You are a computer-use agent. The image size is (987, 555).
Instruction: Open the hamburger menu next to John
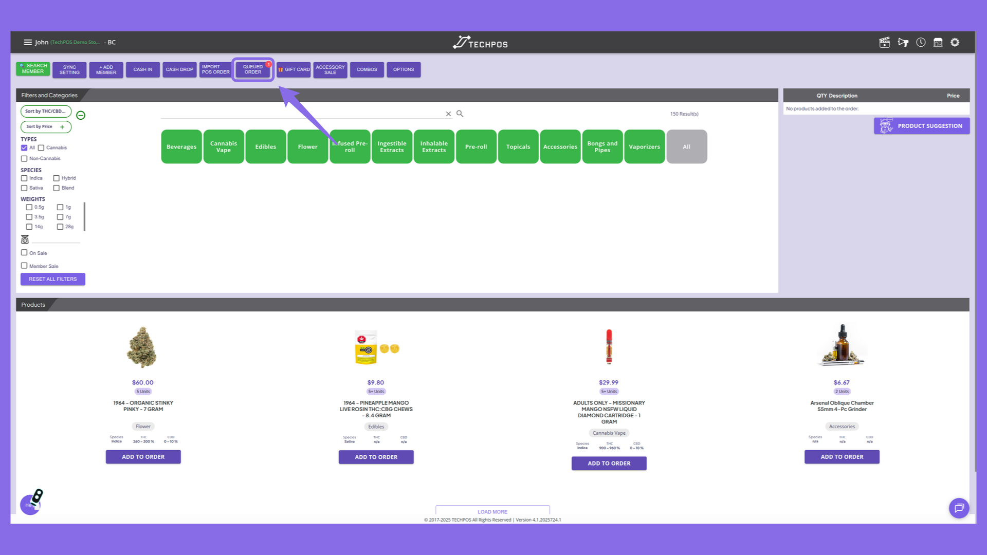pyautogui.click(x=28, y=42)
